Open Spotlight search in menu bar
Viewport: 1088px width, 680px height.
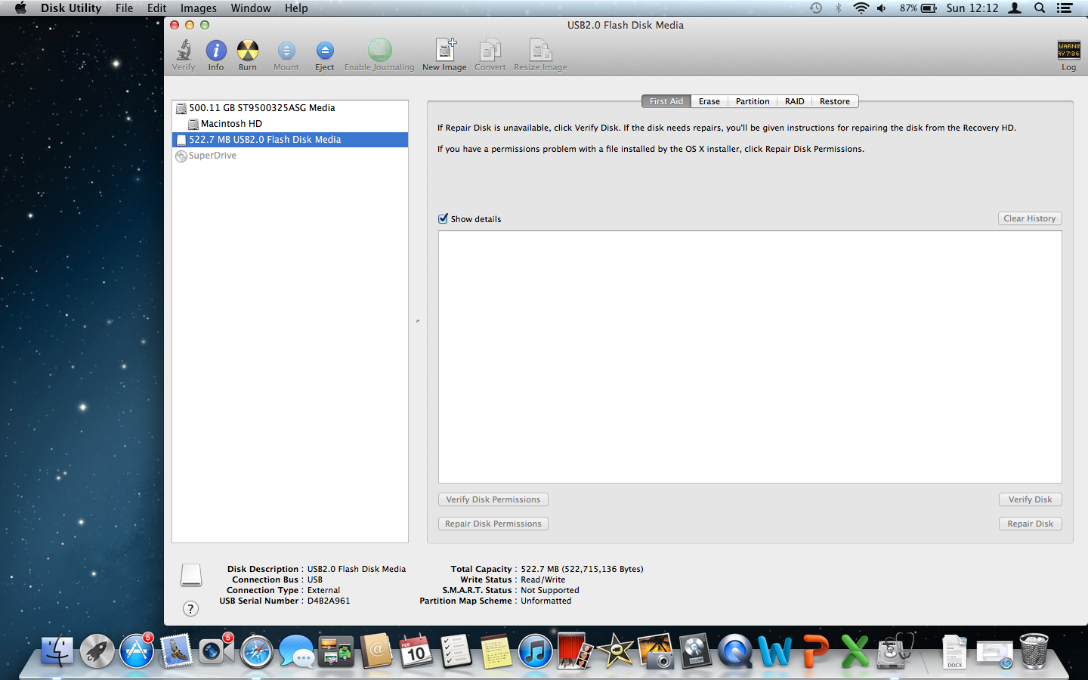click(1040, 8)
